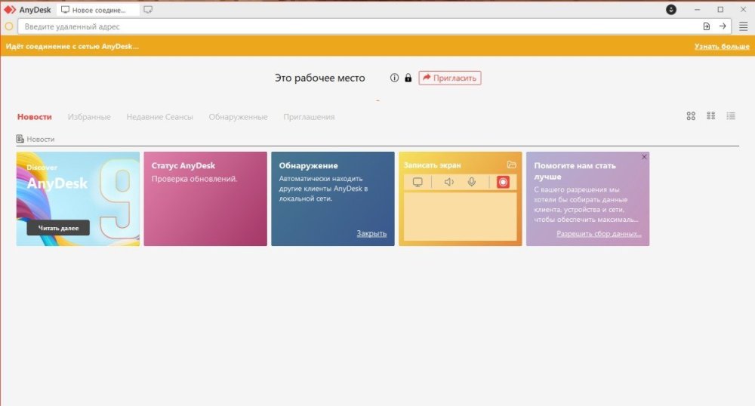Click the AnyDesk logo icon
This screenshot has height=406, width=755.
pyautogui.click(x=10, y=10)
